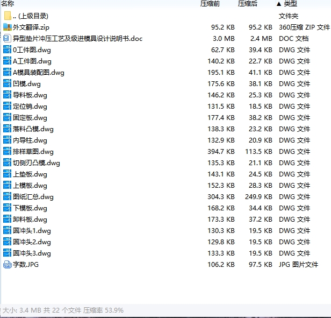Click the DWG icon beside 卸料板.dwg
Image resolution: width=331 pixels, height=318 pixels.
coord(7,219)
